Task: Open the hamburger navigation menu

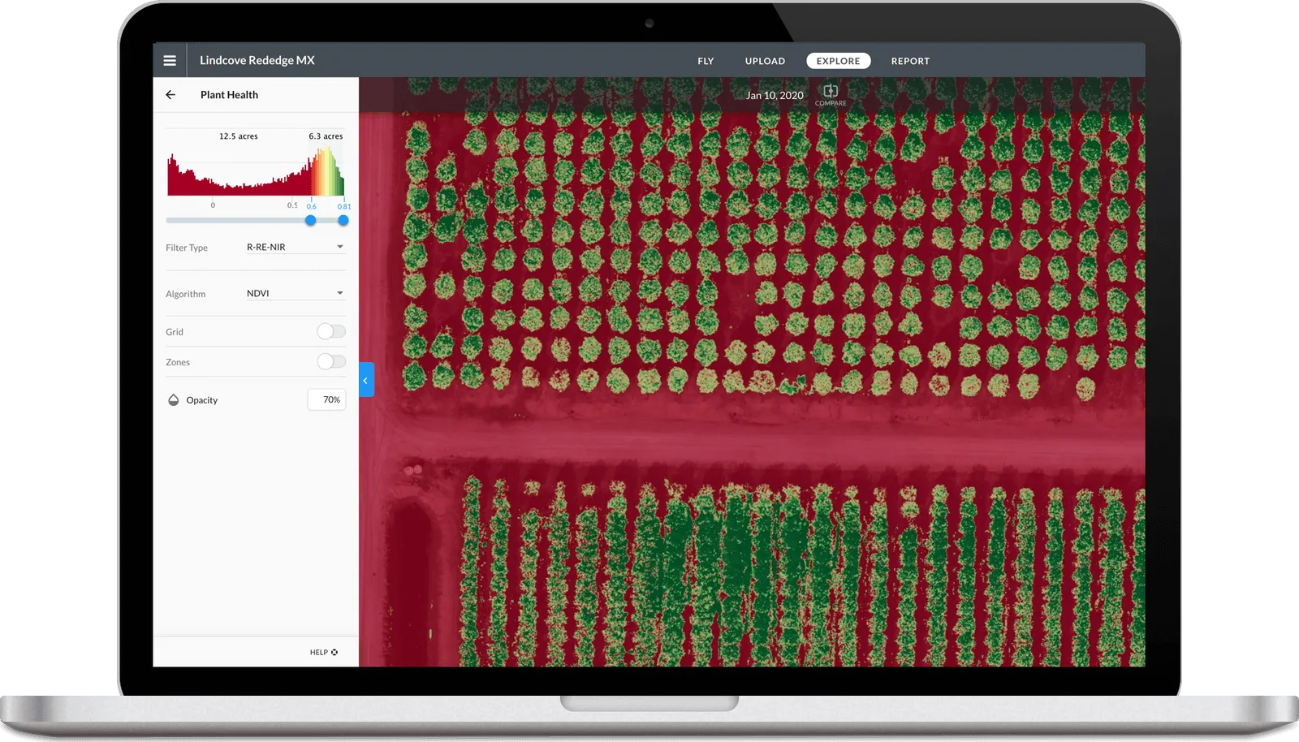Action: pyautogui.click(x=170, y=60)
